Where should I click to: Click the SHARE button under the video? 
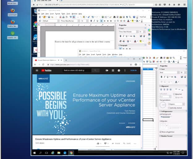coord(116,143)
